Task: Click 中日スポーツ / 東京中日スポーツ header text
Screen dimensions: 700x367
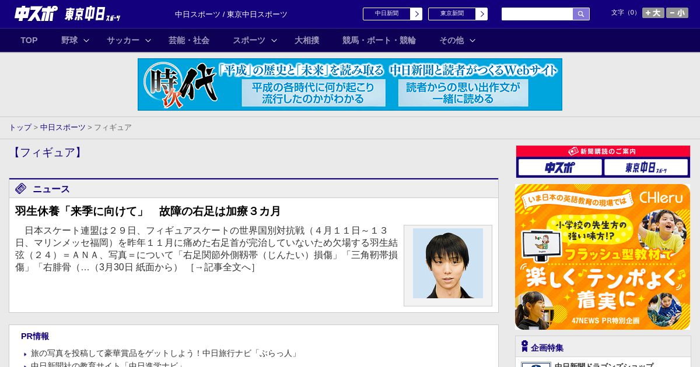Action: click(x=231, y=14)
